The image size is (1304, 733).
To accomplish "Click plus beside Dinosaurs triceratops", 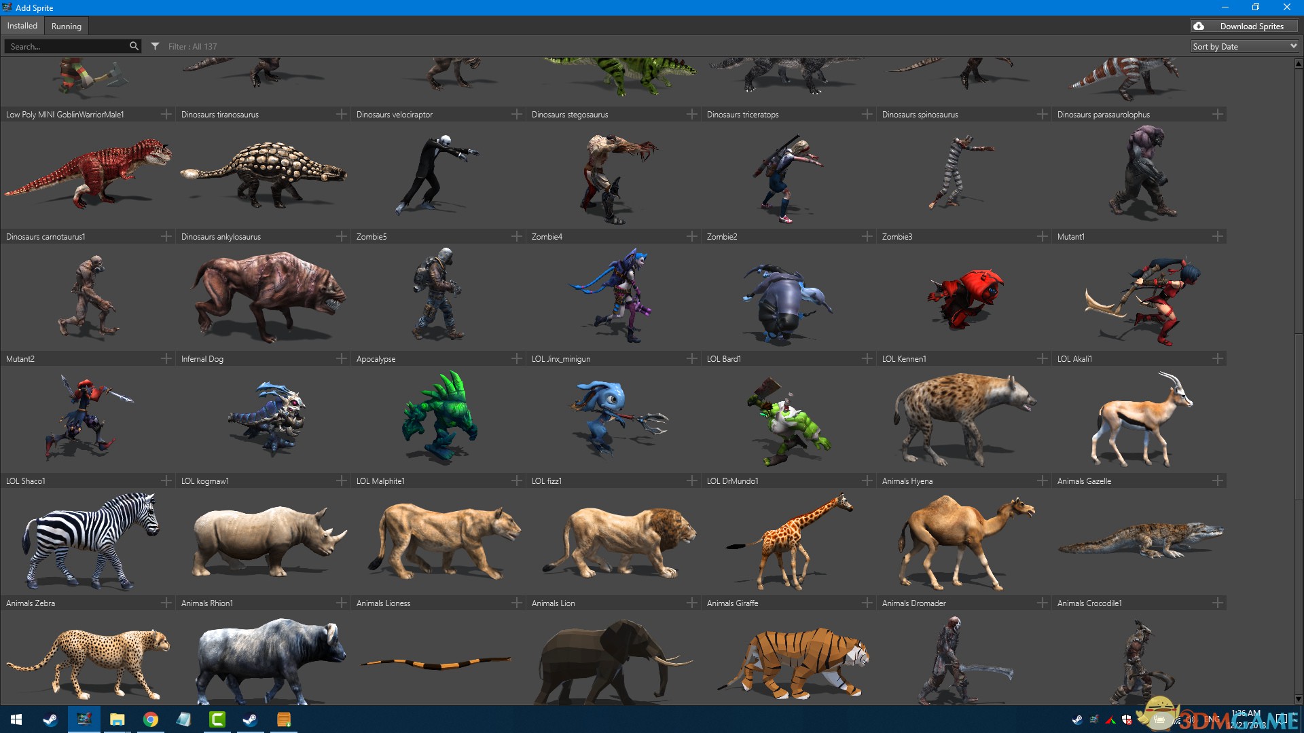I will [x=867, y=114].
